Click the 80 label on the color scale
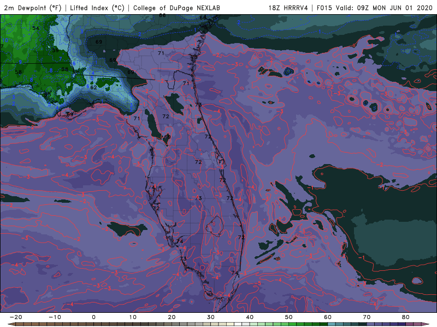This screenshot has width=437, height=327. [x=406, y=317]
